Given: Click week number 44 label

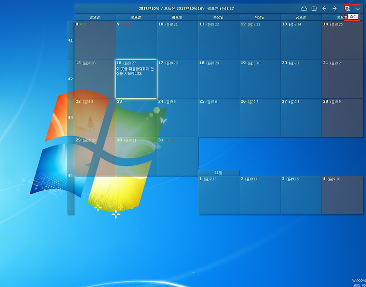Looking at the screenshot, I should [x=71, y=176].
